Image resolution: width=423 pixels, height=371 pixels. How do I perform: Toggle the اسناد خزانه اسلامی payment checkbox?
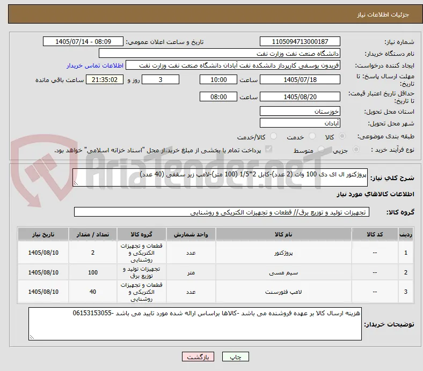tap(269, 149)
